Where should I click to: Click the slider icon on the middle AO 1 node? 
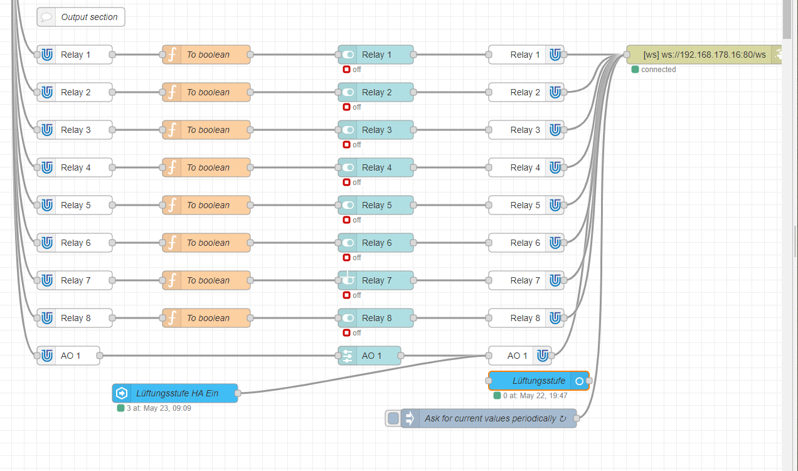pos(348,356)
